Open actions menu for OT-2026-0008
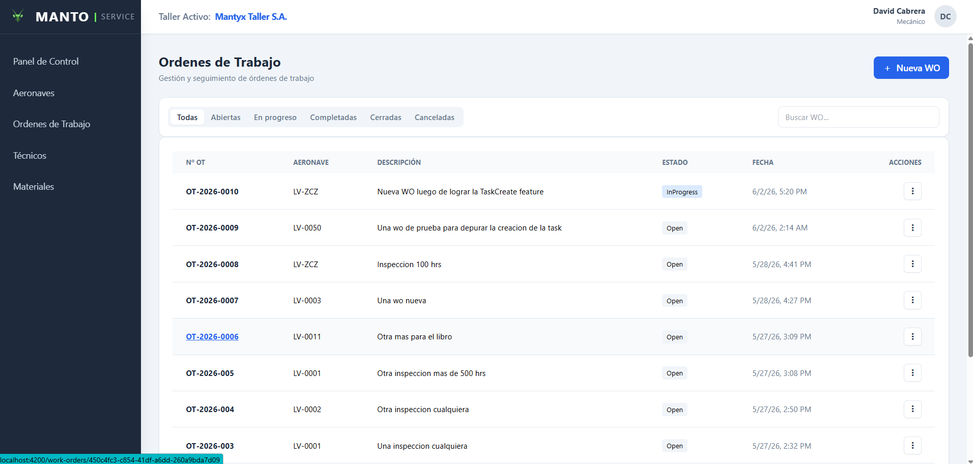The height and width of the screenshot is (464, 973). (x=912, y=264)
